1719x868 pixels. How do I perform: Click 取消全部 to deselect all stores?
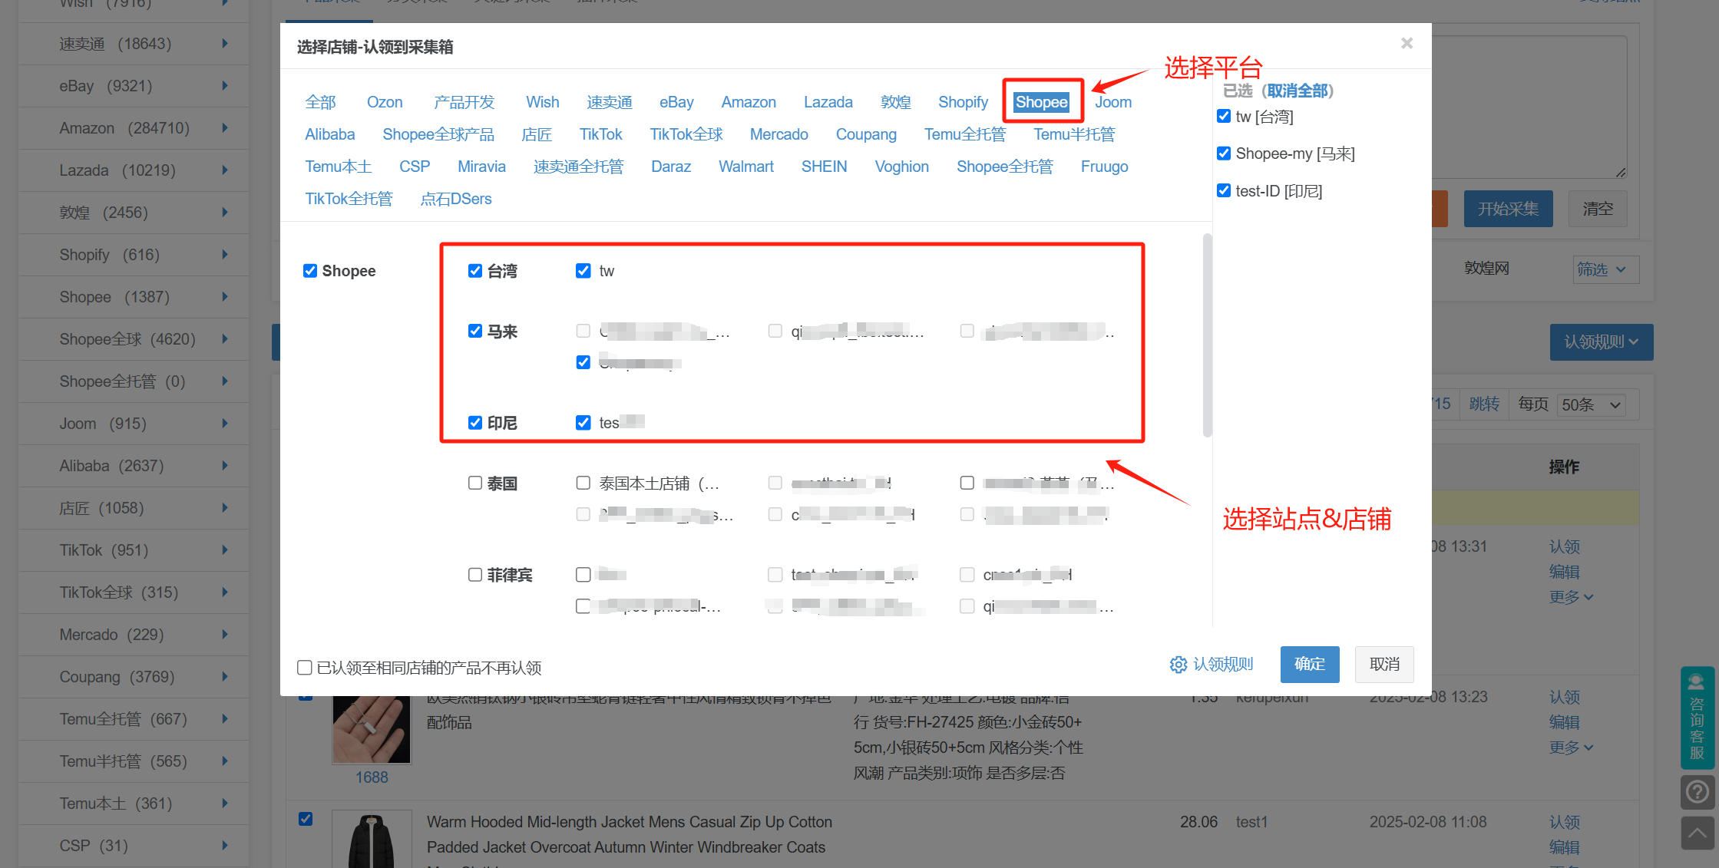(x=1297, y=91)
